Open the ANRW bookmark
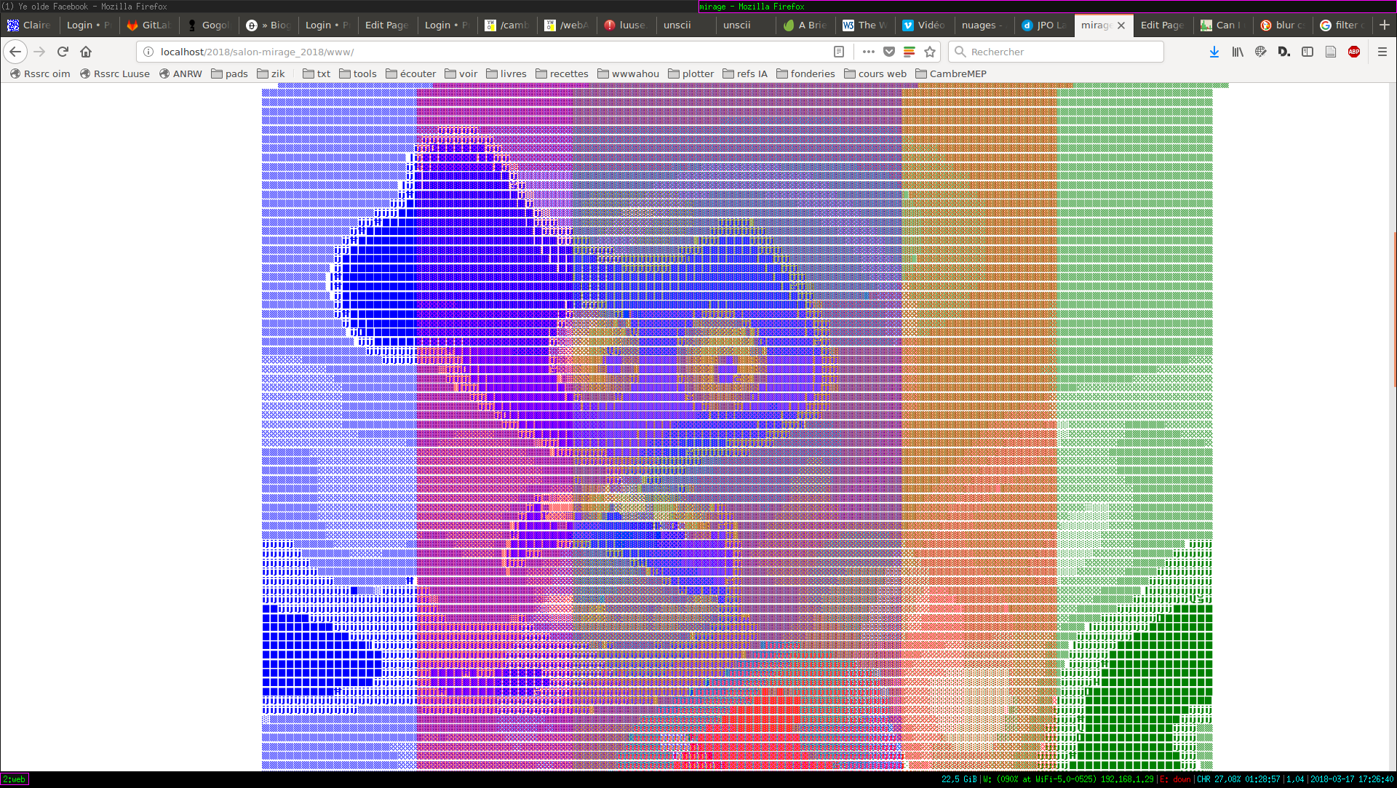Viewport: 1397px width, 788px height. pyautogui.click(x=180, y=73)
